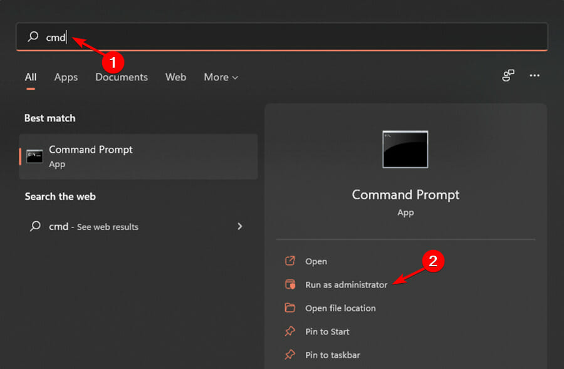Switch to the Apps tab
The image size is (564, 369).
tap(65, 77)
